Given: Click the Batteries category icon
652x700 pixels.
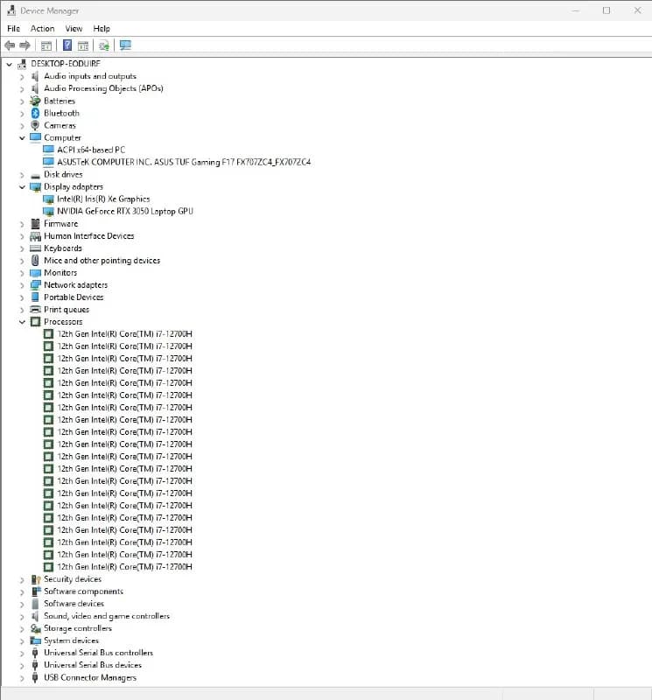Looking at the screenshot, I should click(x=35, y=101).
